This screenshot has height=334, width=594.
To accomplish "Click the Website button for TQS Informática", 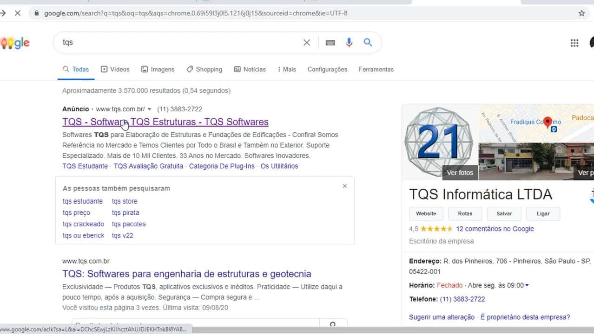I will point(426,213).
